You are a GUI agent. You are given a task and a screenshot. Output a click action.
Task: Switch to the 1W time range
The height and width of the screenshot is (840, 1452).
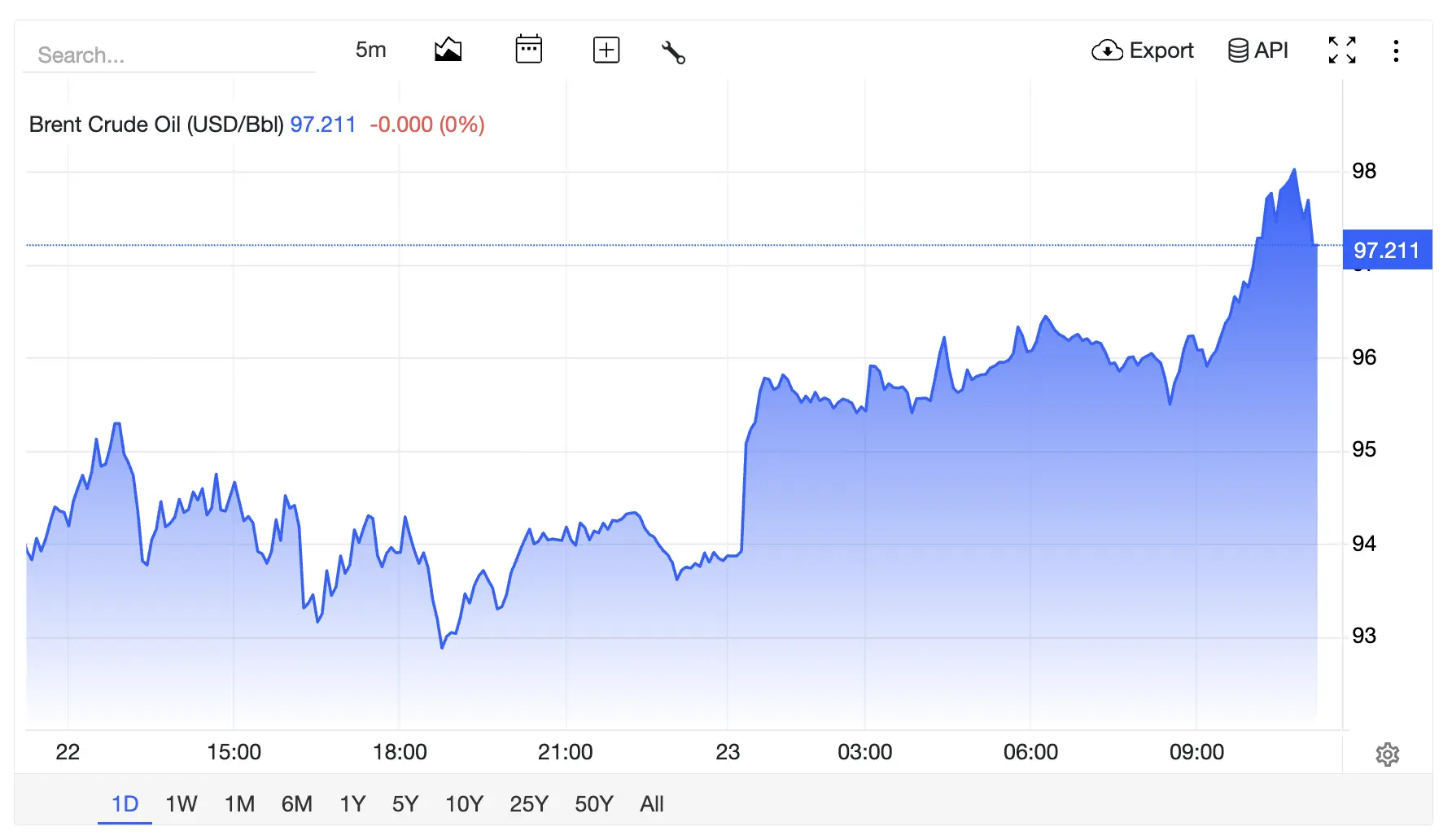pyautogui.click(x=181, y=804)
